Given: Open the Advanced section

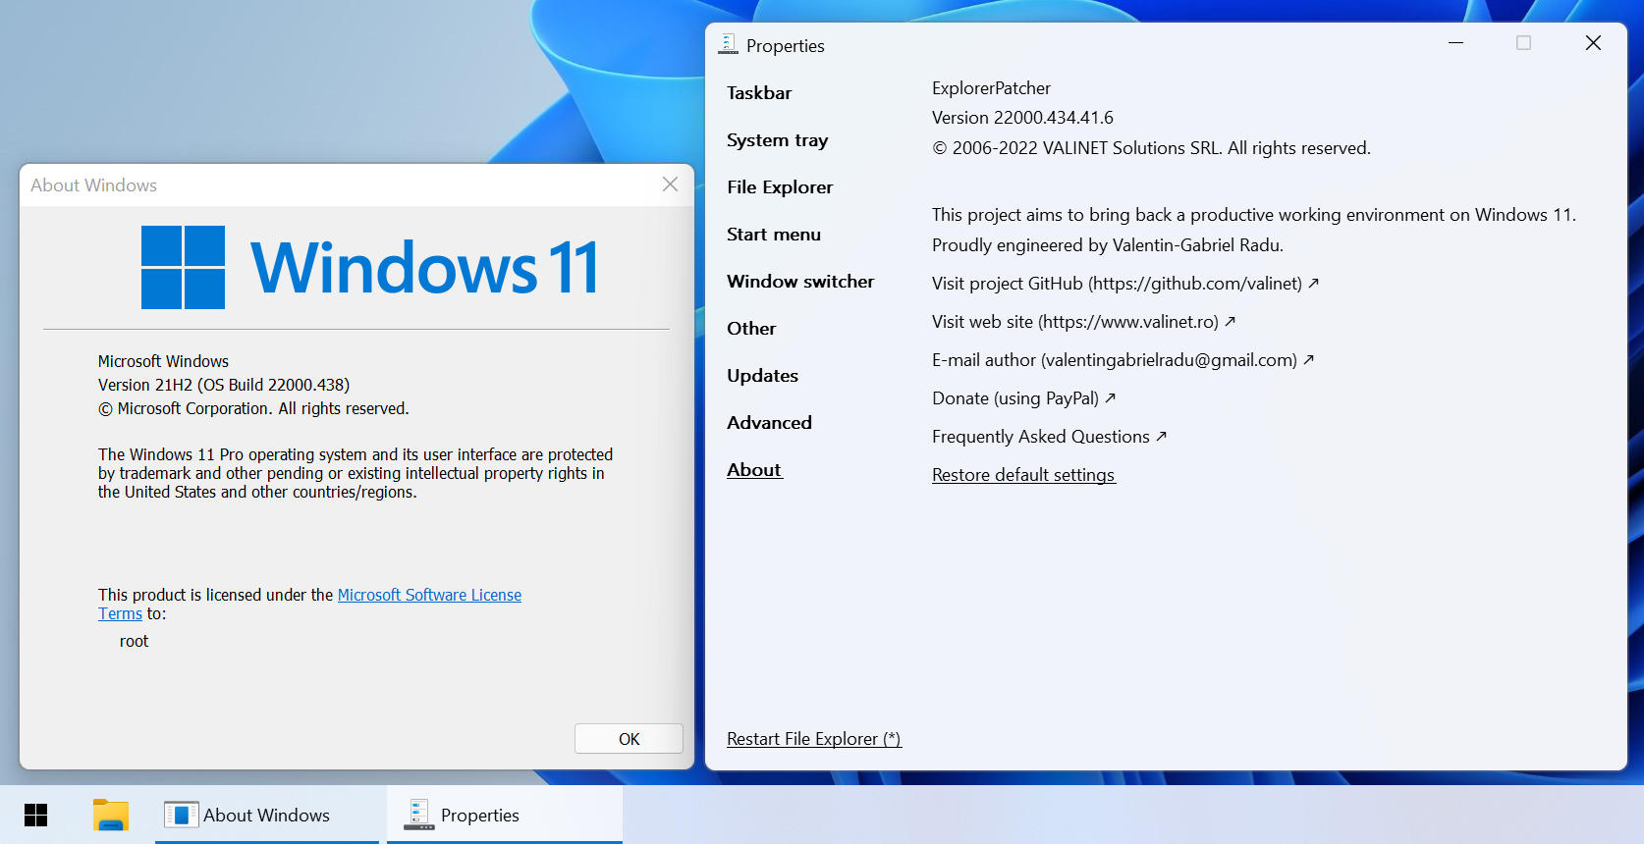Looking at the screenshot, I should point(769,423).
